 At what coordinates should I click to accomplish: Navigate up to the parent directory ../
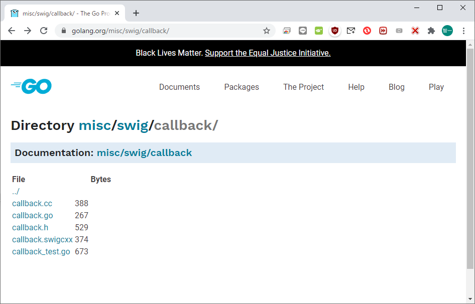point(16,191)
